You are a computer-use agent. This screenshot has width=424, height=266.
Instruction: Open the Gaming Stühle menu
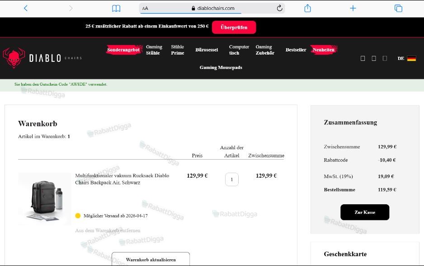click(x=154, y=50)
